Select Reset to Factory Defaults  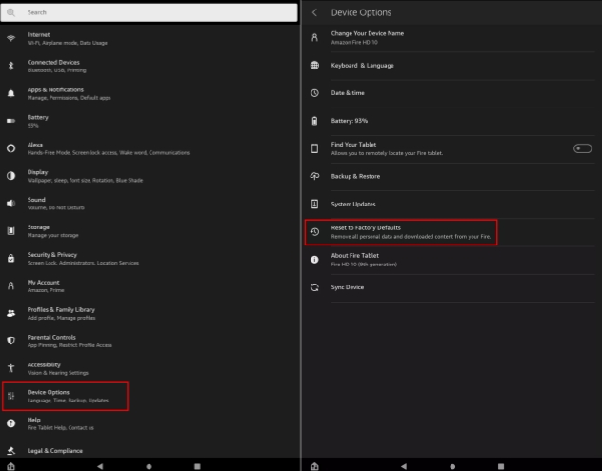400,231
